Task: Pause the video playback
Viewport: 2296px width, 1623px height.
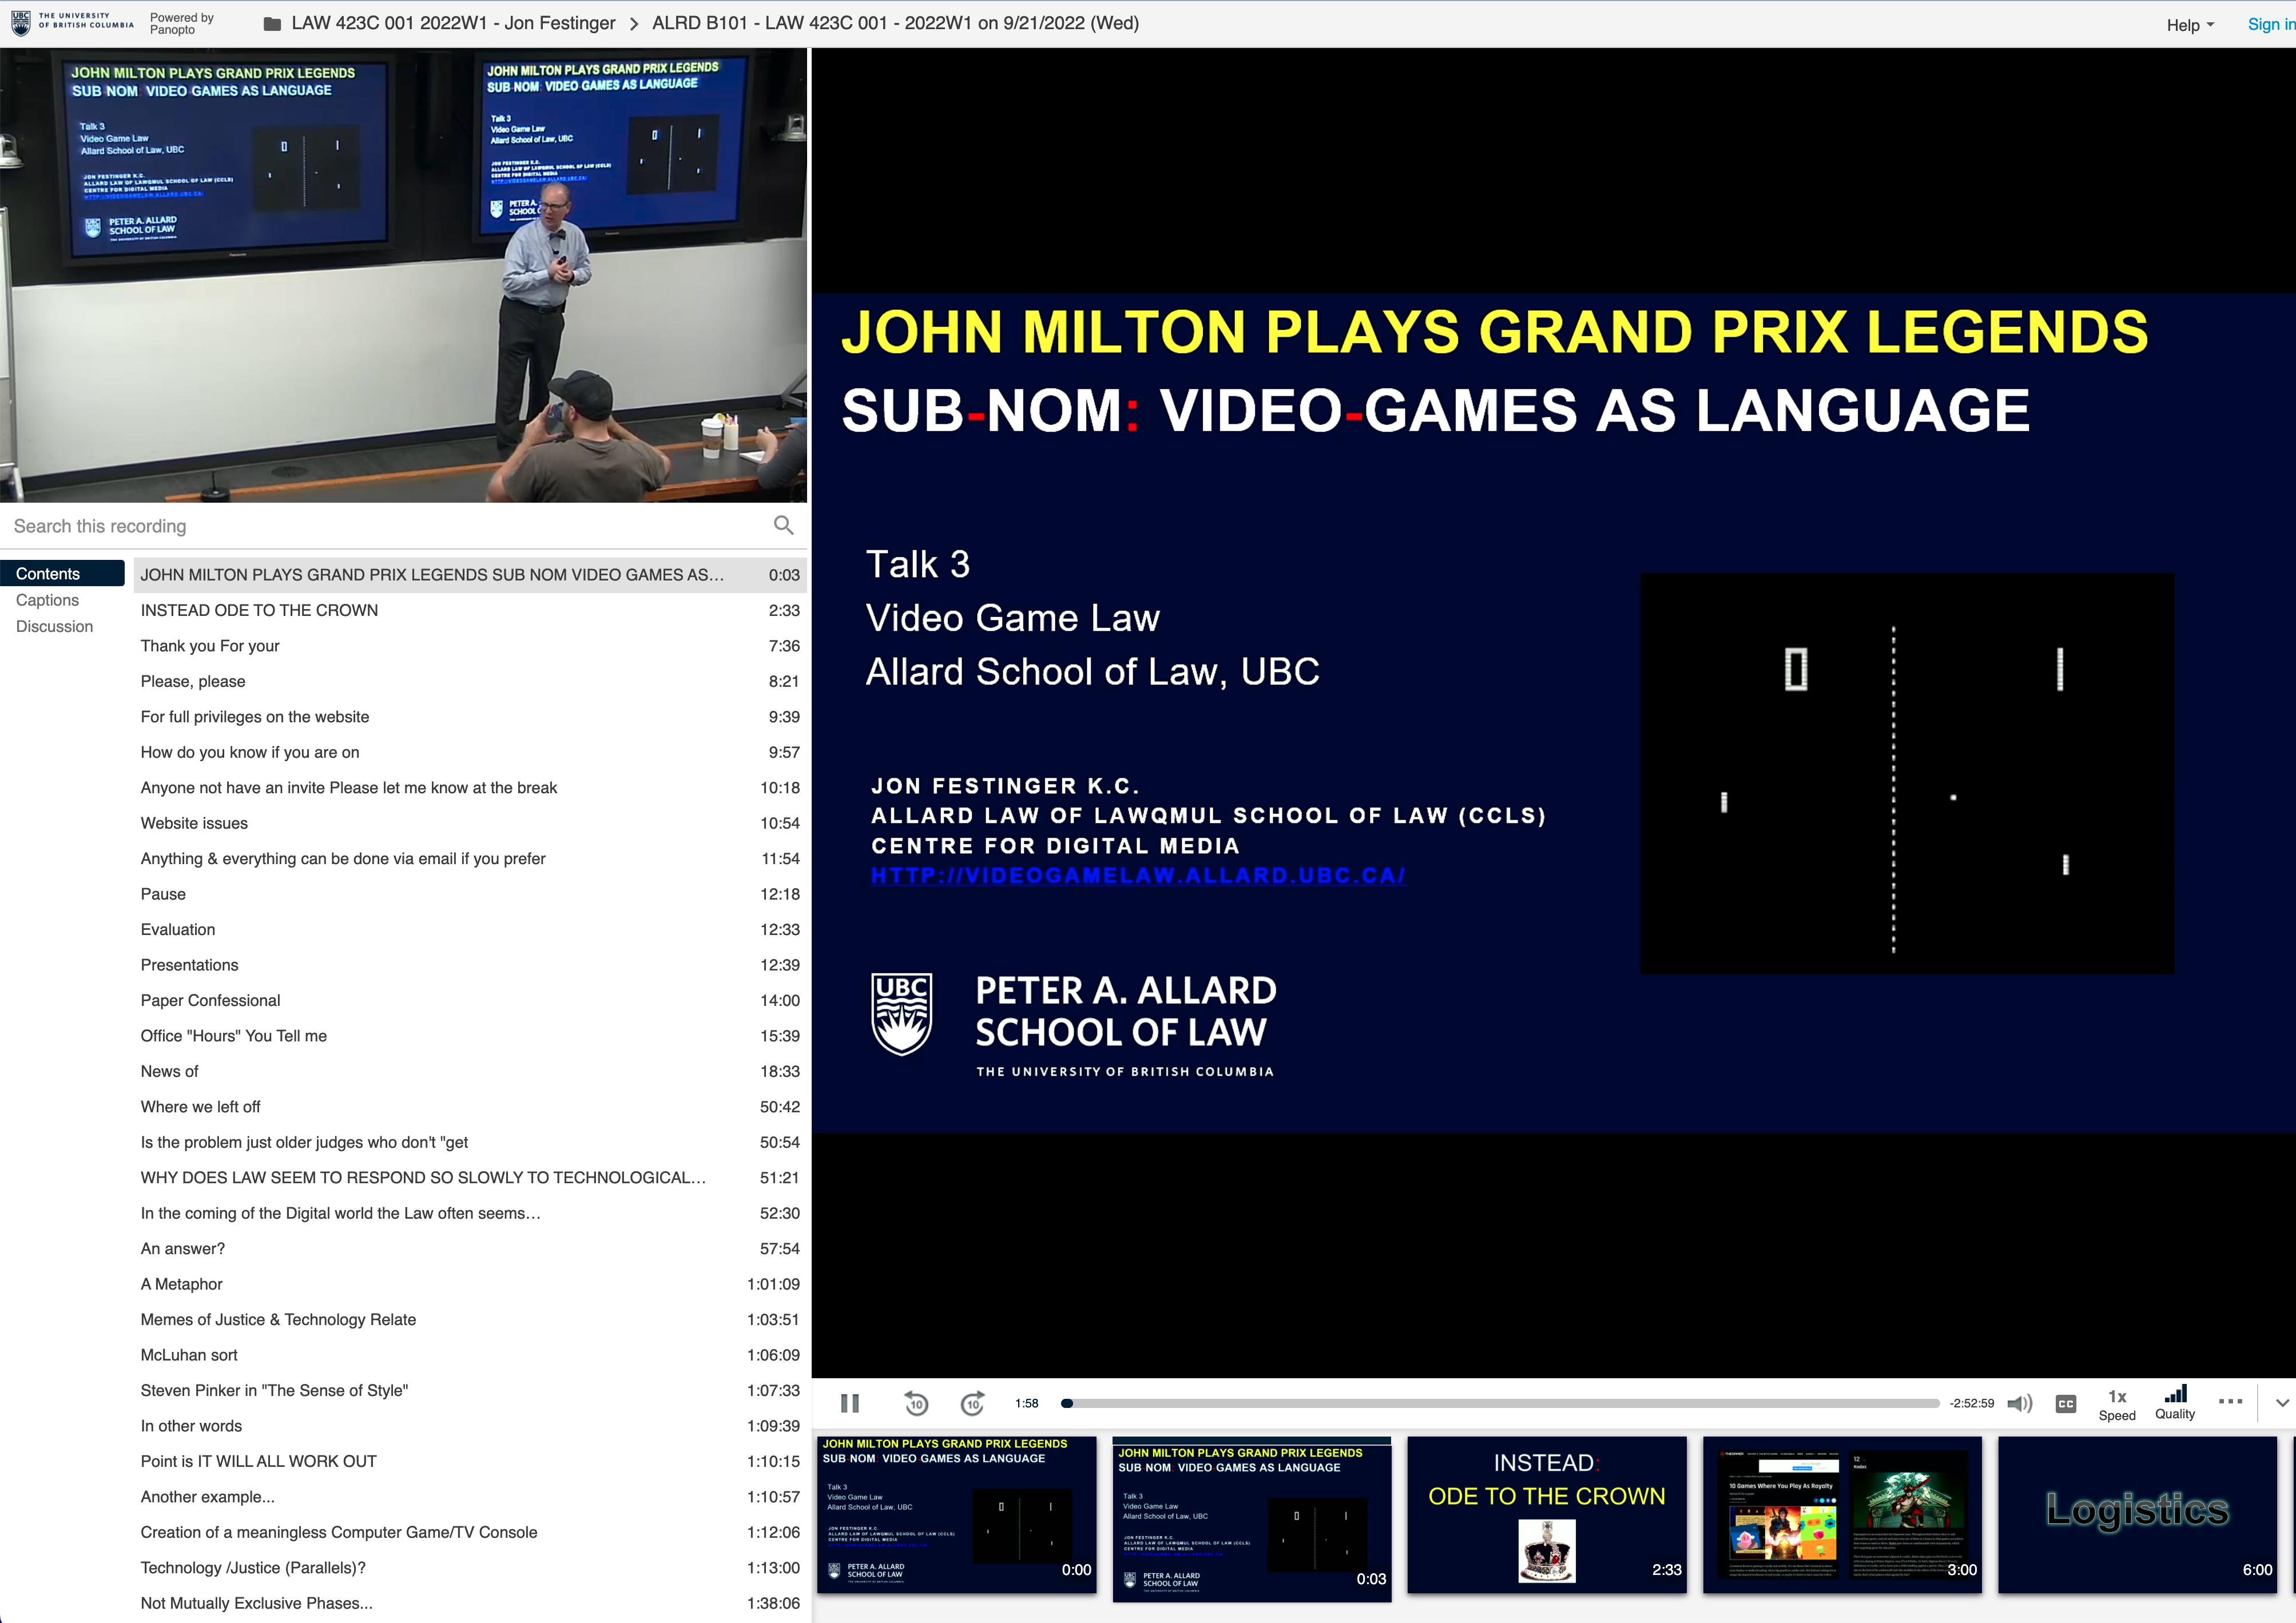Action: click(x=849, y=1403)
